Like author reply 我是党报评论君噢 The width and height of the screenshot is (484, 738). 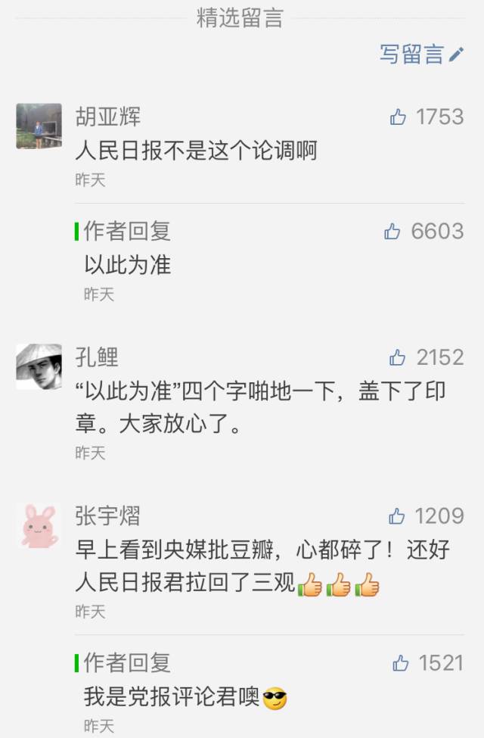400,663
